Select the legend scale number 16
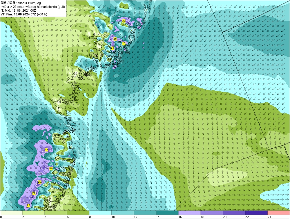290x219 pixels. (180, 217)
